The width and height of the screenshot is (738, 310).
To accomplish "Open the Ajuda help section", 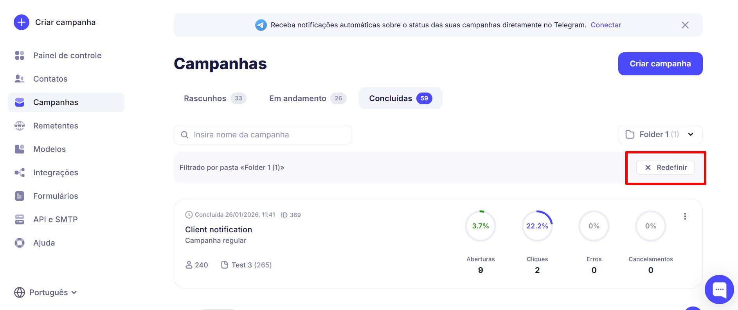I will 44,243.
